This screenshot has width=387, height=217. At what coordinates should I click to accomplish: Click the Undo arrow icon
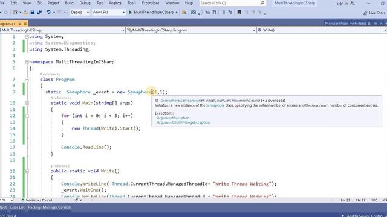point(48,12)
